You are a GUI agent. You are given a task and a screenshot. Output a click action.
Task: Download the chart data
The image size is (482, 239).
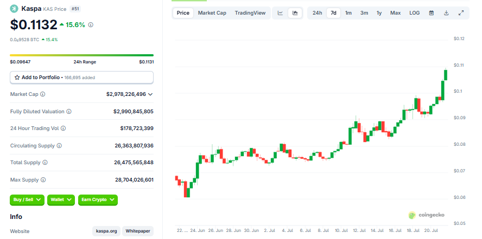(446, 13)
